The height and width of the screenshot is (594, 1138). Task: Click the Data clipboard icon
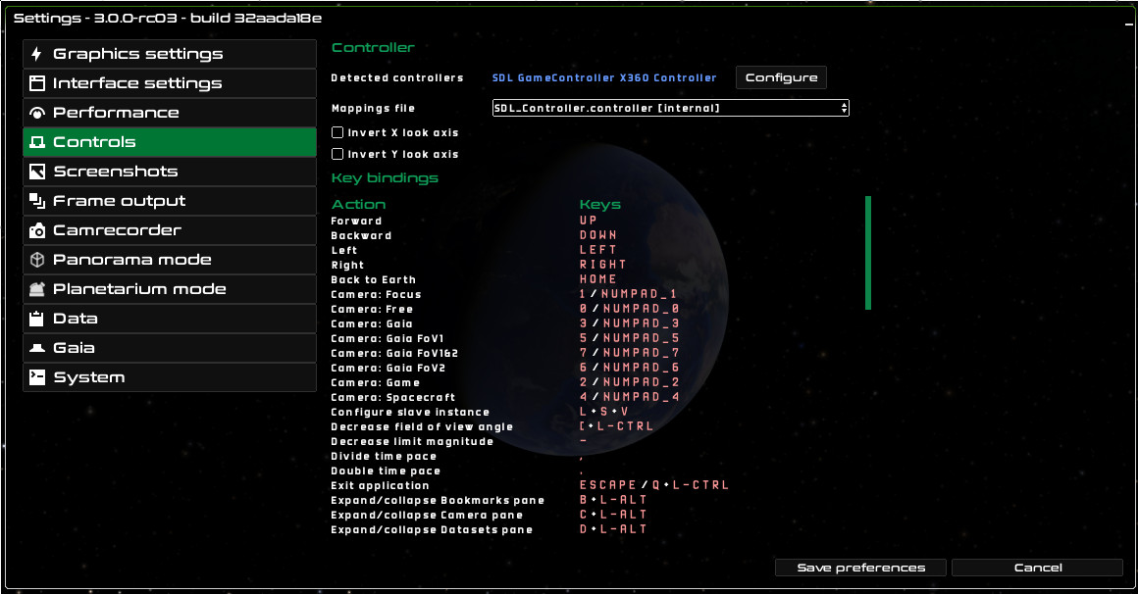(37, 319)
